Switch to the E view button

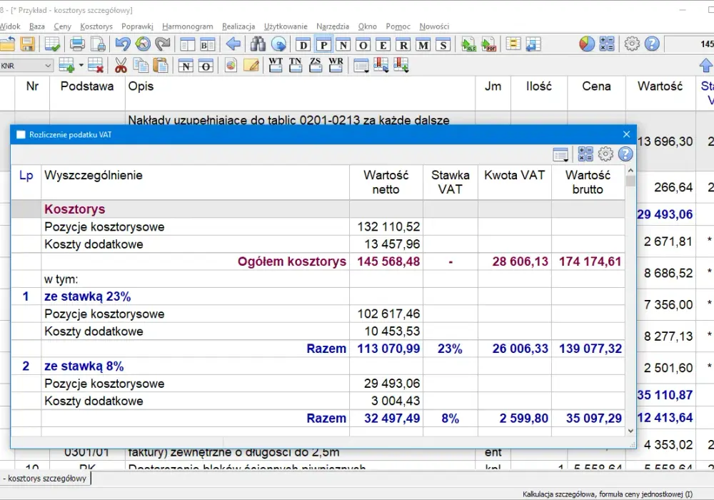[383, 44]
